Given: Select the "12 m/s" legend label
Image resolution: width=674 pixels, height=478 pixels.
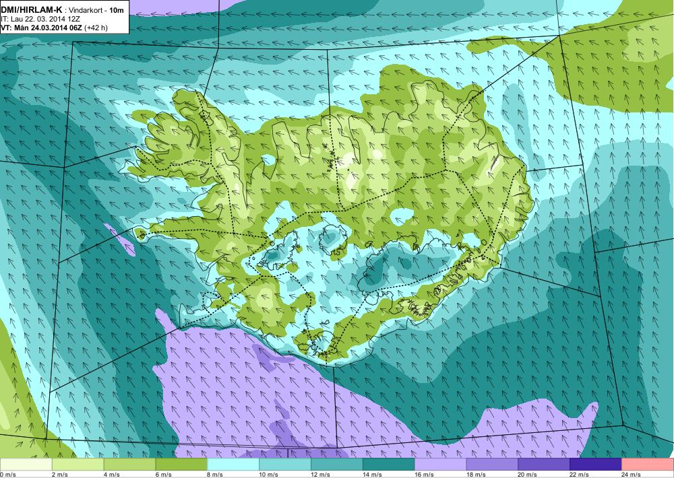Looking at the screenshot, I should click(321, 475).
